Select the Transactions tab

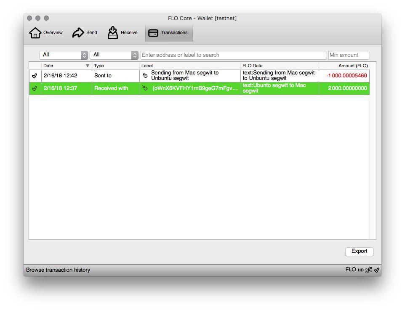coord(169,33)
